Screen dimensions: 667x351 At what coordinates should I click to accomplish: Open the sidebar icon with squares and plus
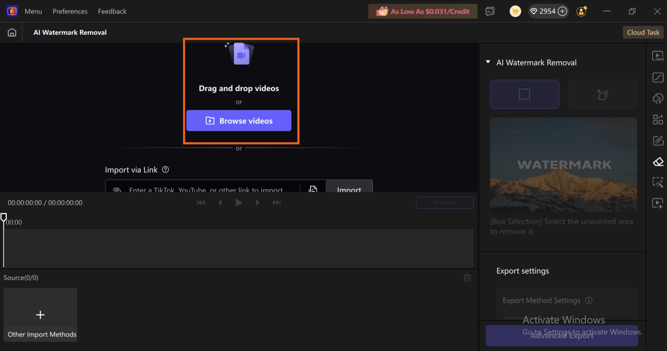click(x=658, y=119)
